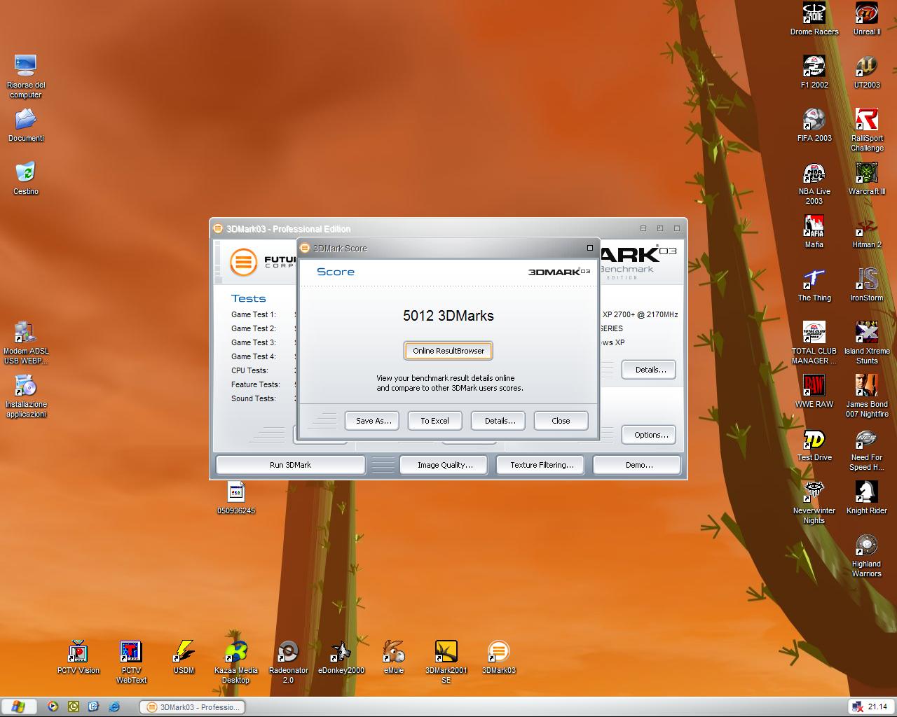Open the Unreal II desktop shortcut
This screenshot has width=897, height=717.
pos(867,19)
